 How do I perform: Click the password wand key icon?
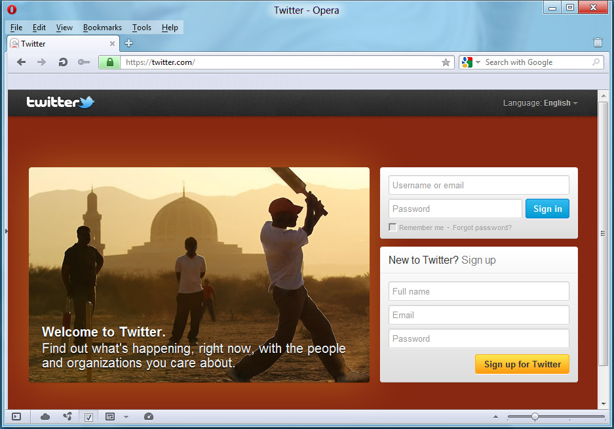click(84, 62)
